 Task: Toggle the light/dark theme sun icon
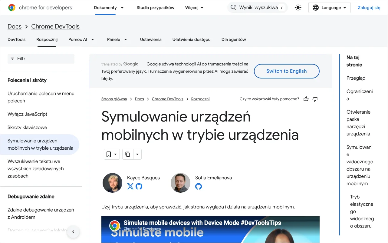click(x=298, y=8)
